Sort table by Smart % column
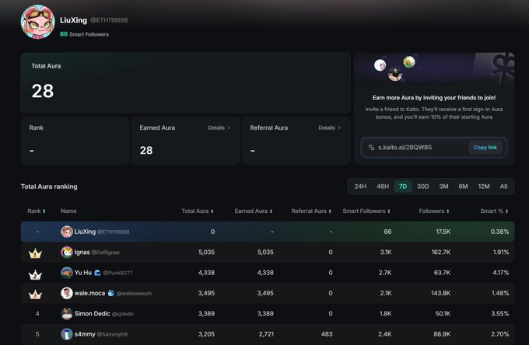Screen dimensions: 529x345 [494, 211]
